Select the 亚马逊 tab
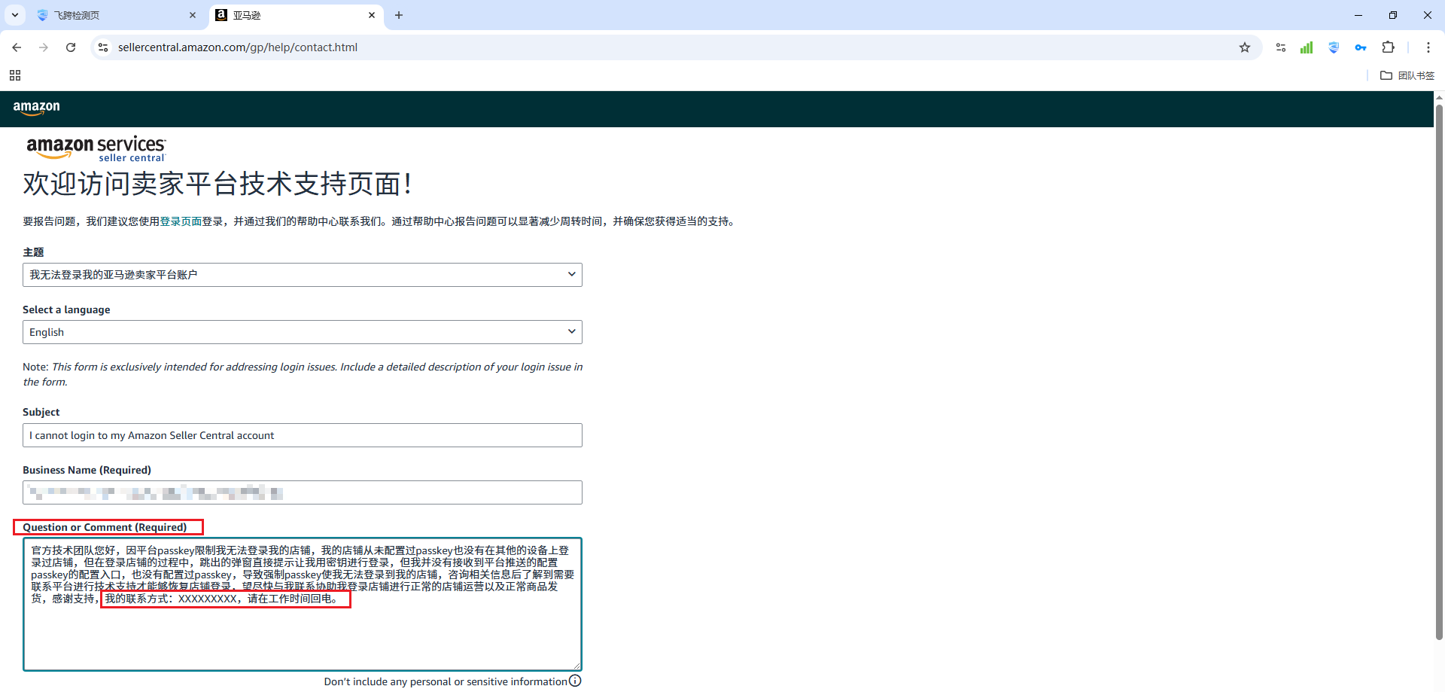Screen dimensions: 1445x692 tap(297, 15)
